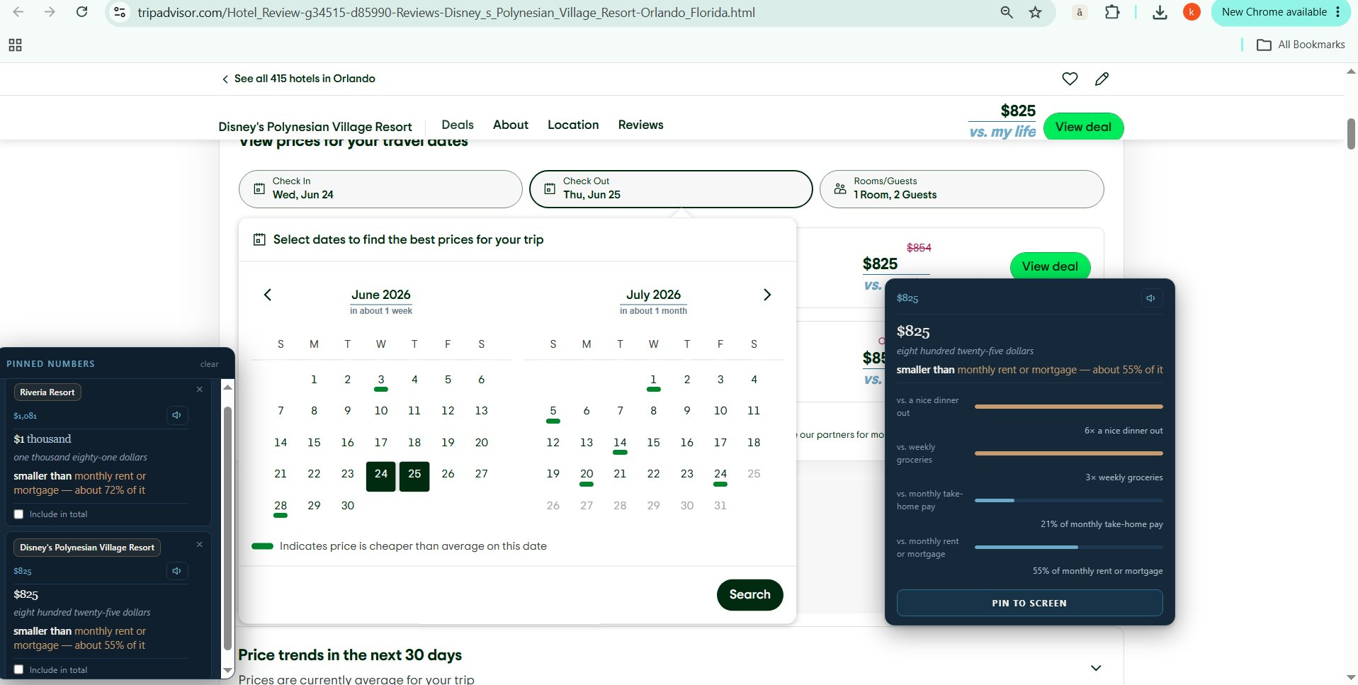Click the page vertical scrollbar thumb

pyautogui.click(x=1351, y=134)
